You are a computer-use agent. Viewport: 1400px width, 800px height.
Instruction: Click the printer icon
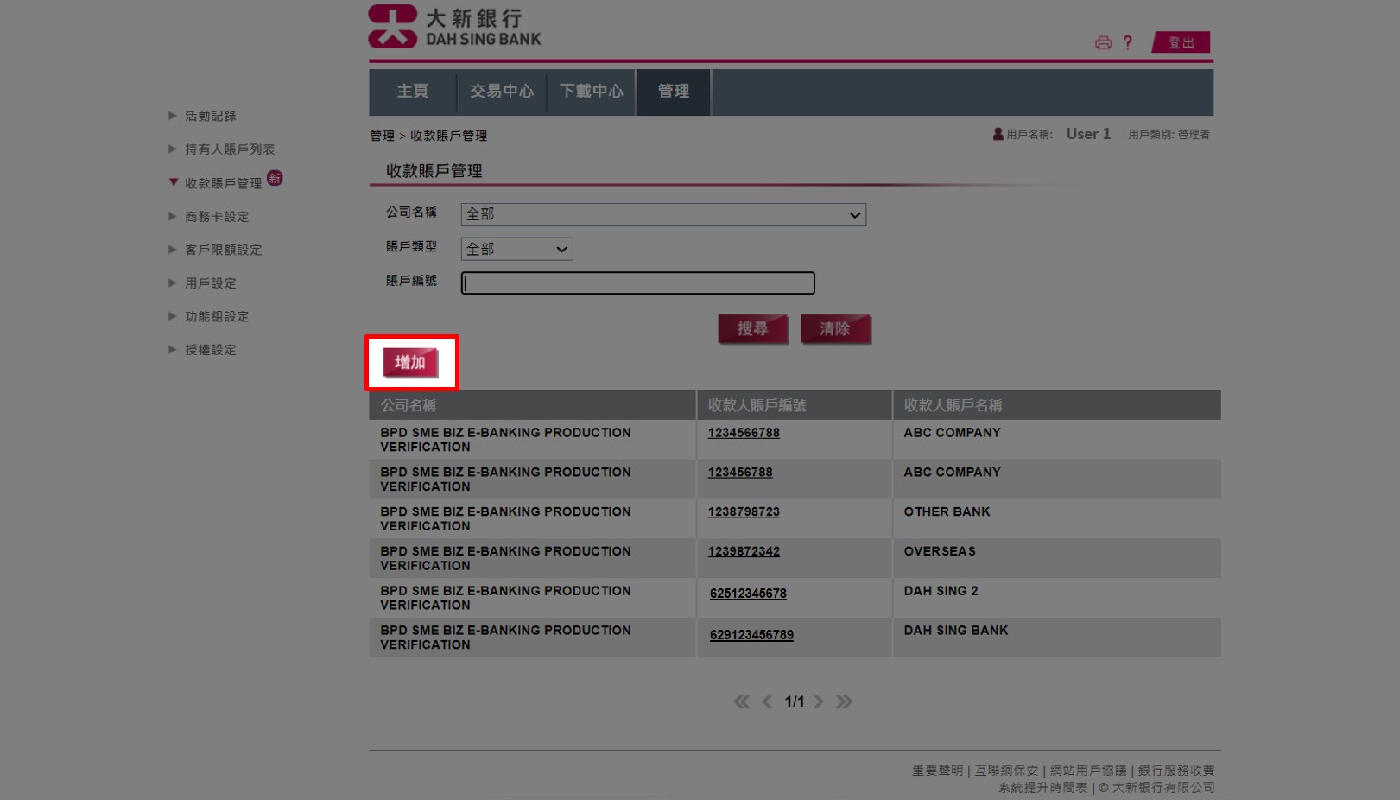1103,41
